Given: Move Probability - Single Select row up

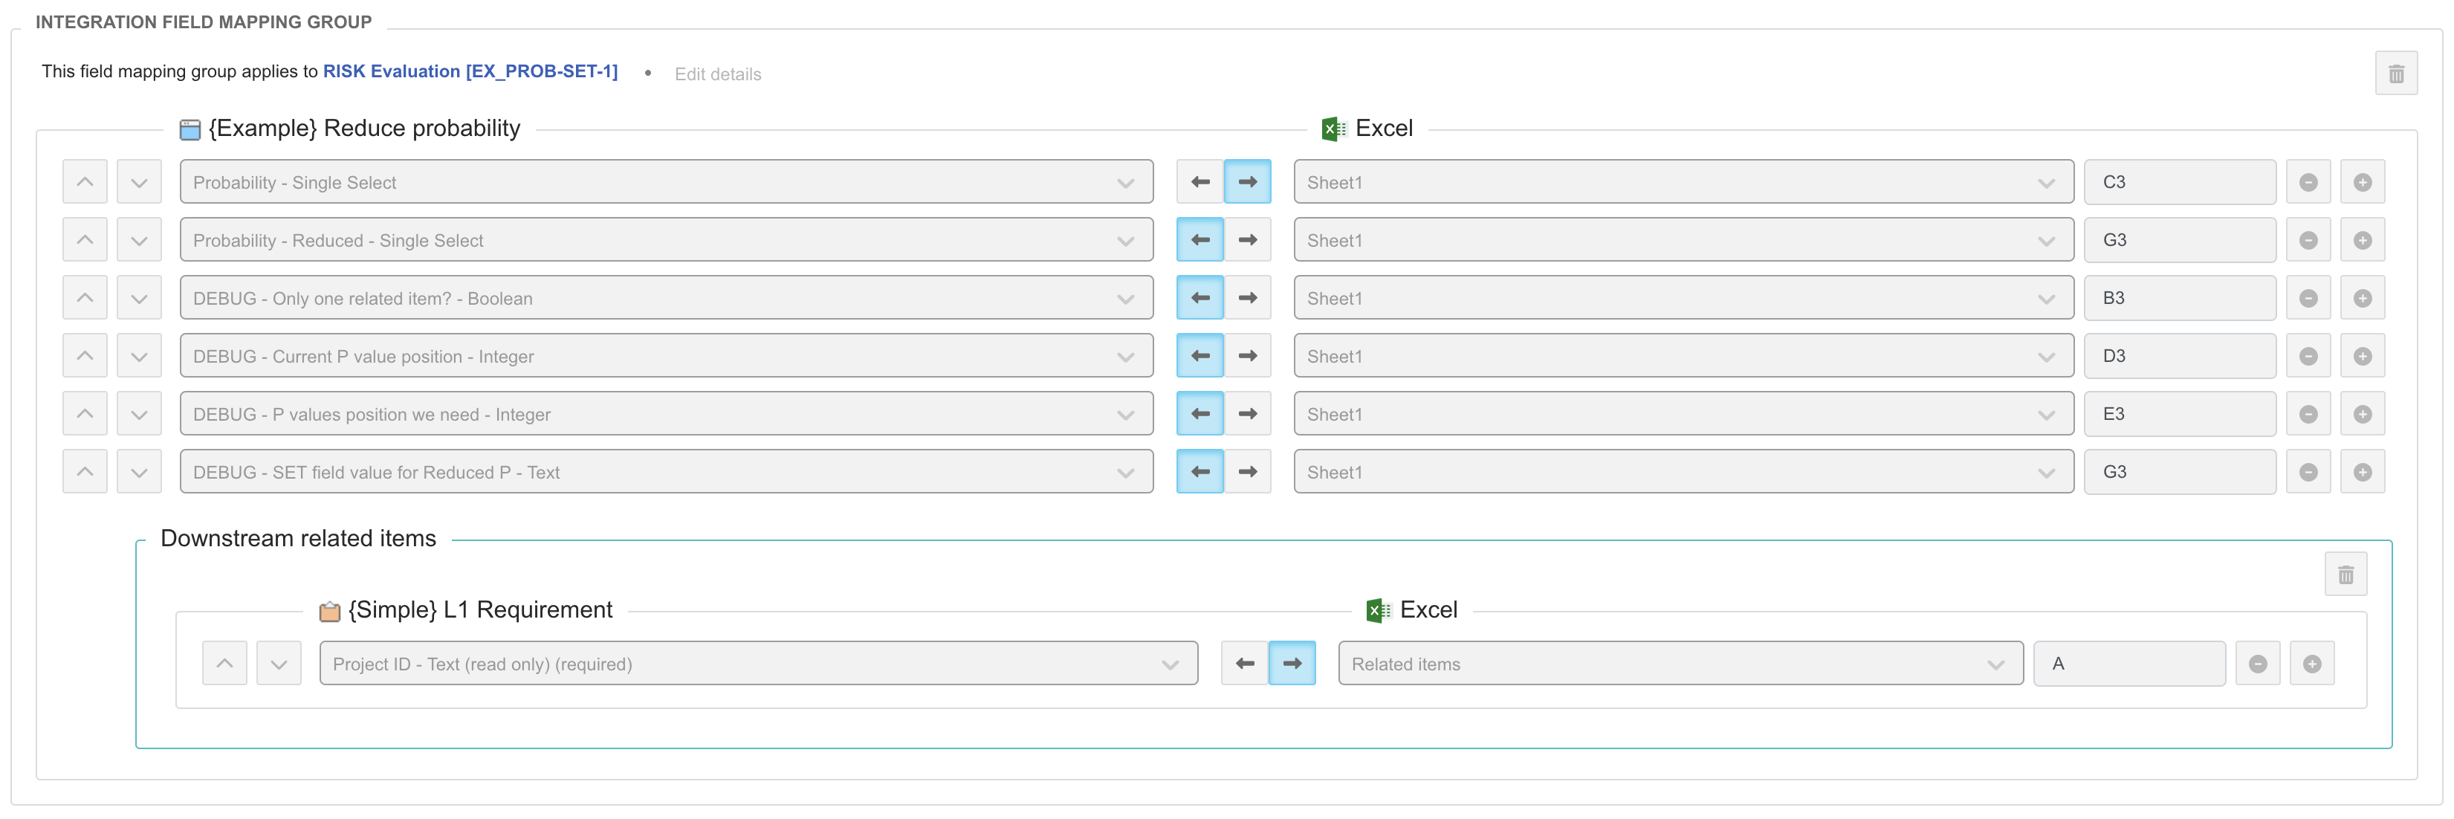Looking at the screenshot, I should (x=85, y=182).
